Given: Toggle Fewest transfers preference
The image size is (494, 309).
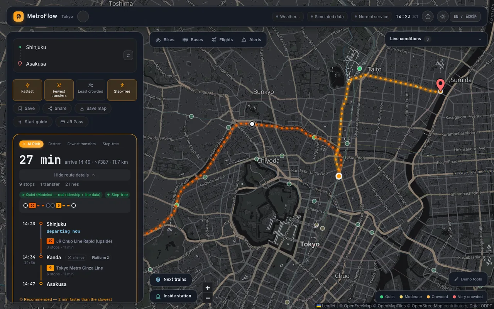Looking at the screenshot, I should click(59, 90).
